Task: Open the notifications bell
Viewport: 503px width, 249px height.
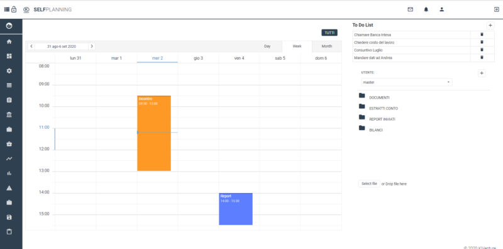Action: 426,9
